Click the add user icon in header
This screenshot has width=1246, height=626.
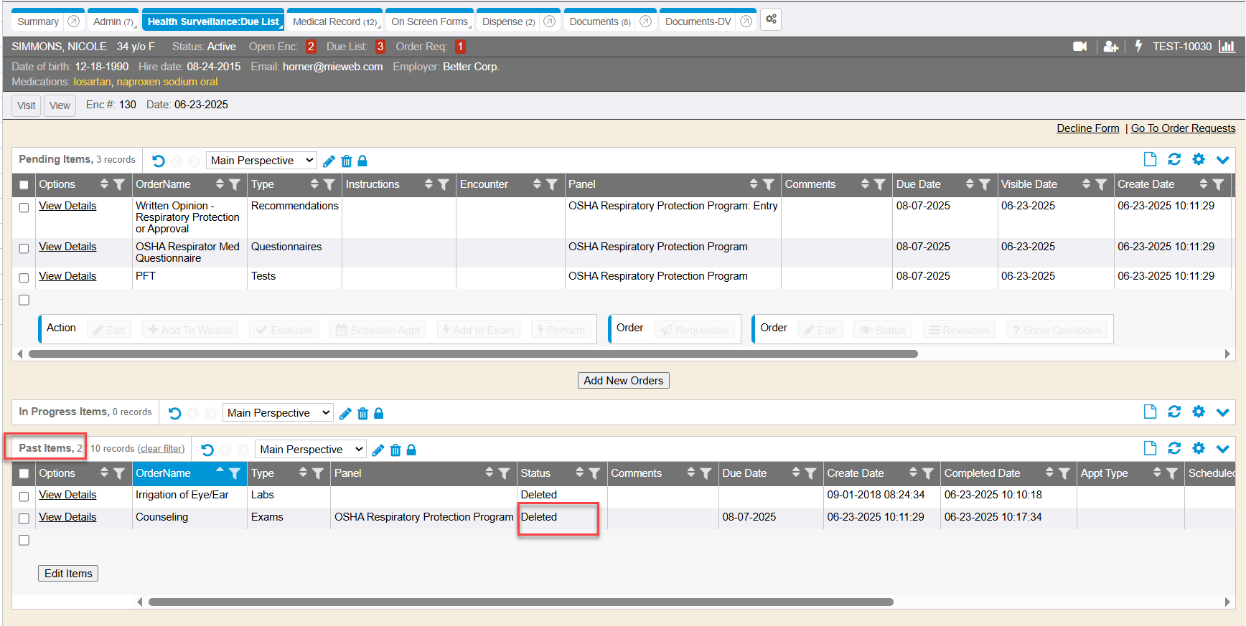point(1110,47)
